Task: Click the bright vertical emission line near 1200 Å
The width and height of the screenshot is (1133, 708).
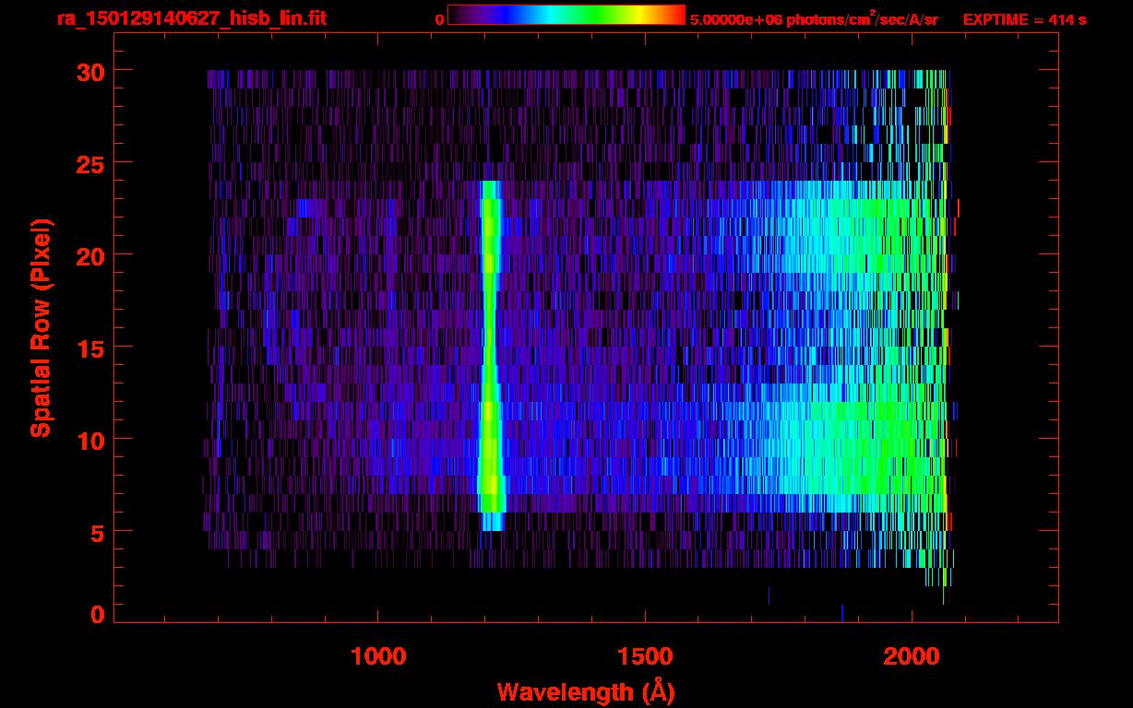Action: 490,350
